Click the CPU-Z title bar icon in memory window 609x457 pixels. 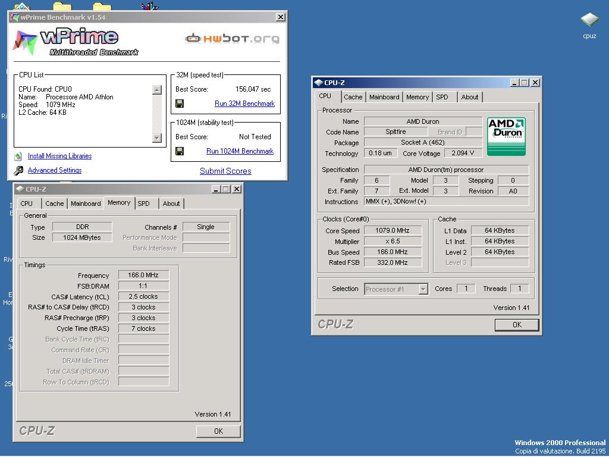pyautogui.click(x=20, y=189)
